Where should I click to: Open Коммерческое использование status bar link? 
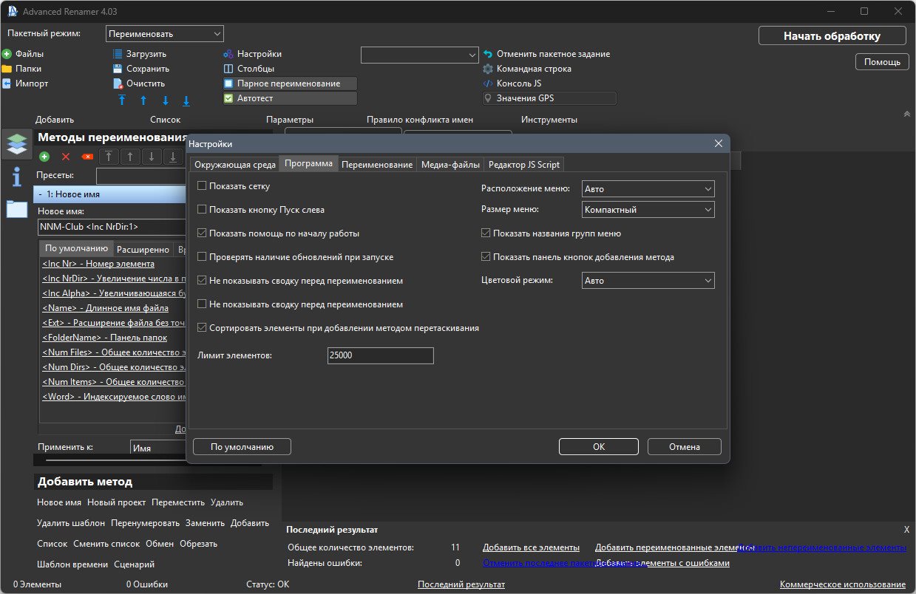coord(843,584)
